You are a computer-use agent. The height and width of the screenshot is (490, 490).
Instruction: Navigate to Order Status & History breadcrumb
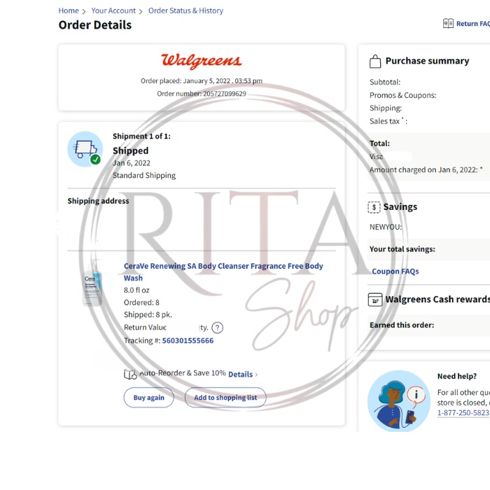(x=185, y=10)
